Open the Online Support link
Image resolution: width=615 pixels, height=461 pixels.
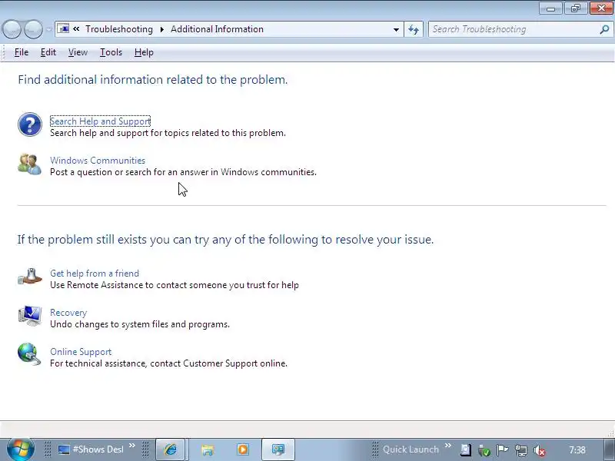[81, 352]
